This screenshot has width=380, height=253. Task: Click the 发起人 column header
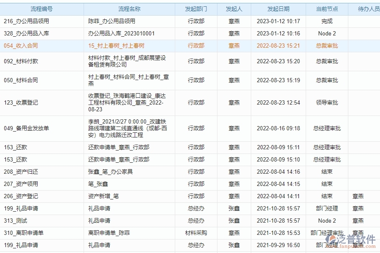(x=234, y=8)
